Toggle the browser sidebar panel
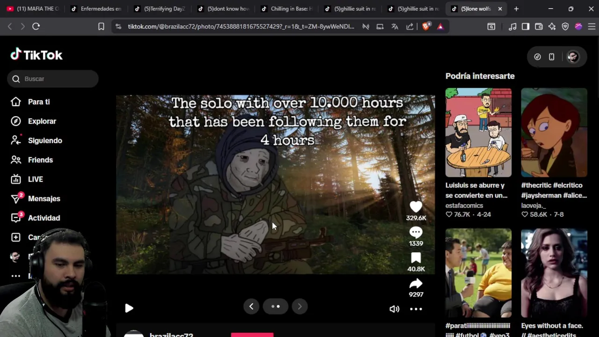This screenshot has height=337, width=599. click(x=526, y=27)
